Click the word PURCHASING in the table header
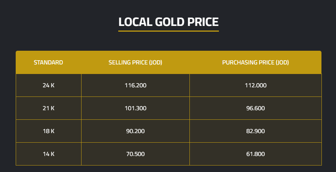This screenshot has width=336, height=172. tap(239, 63)
